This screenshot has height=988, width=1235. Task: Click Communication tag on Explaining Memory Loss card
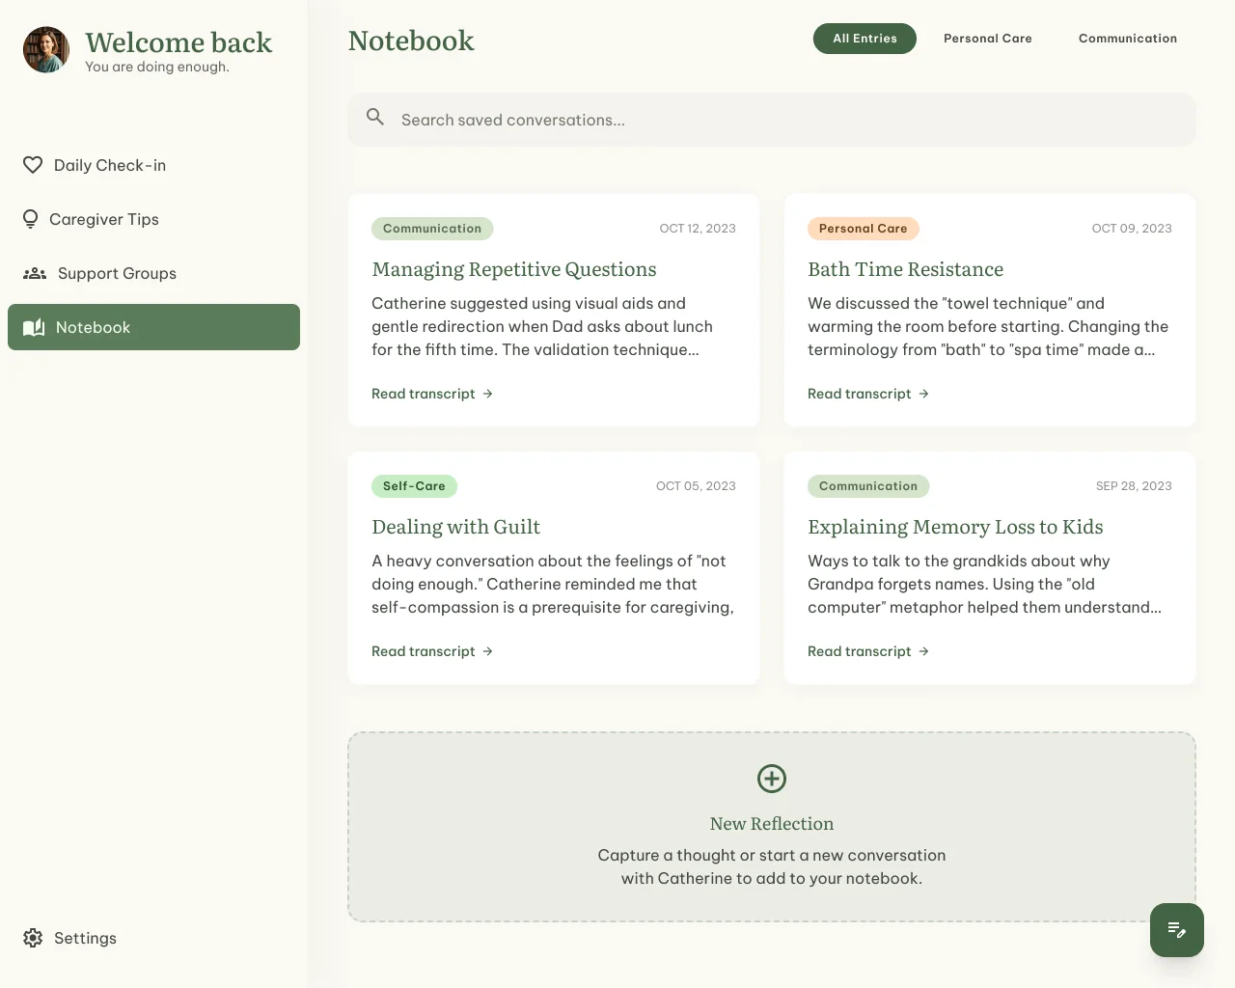click(868, 486)
